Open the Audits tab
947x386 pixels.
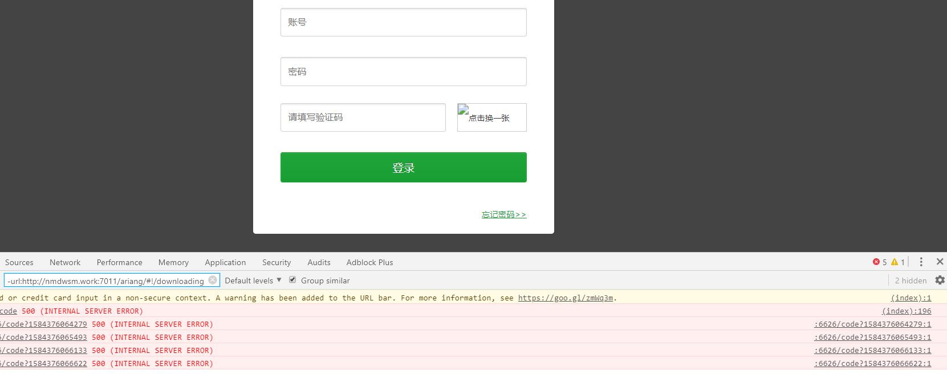(x=319, y=262)
